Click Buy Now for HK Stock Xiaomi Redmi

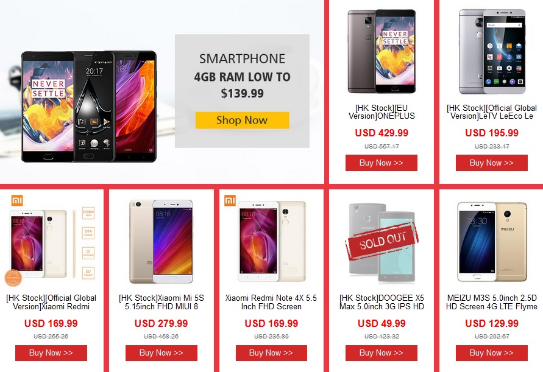(x=51, y=353)
